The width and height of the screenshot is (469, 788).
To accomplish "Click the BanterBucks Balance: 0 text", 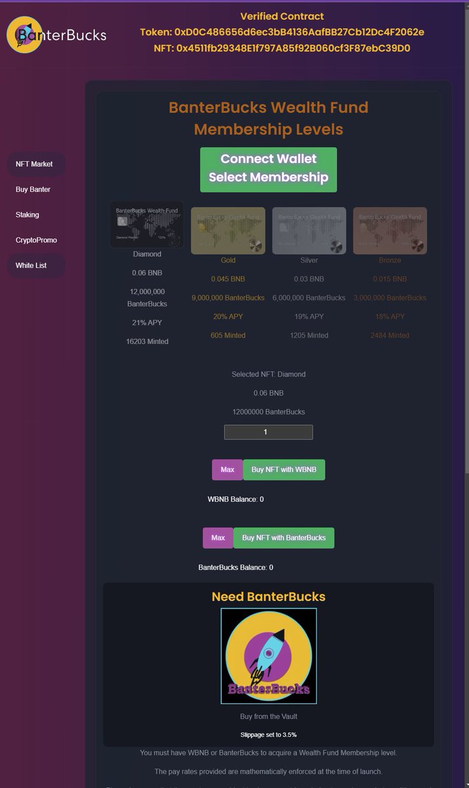I will [236, 567].
